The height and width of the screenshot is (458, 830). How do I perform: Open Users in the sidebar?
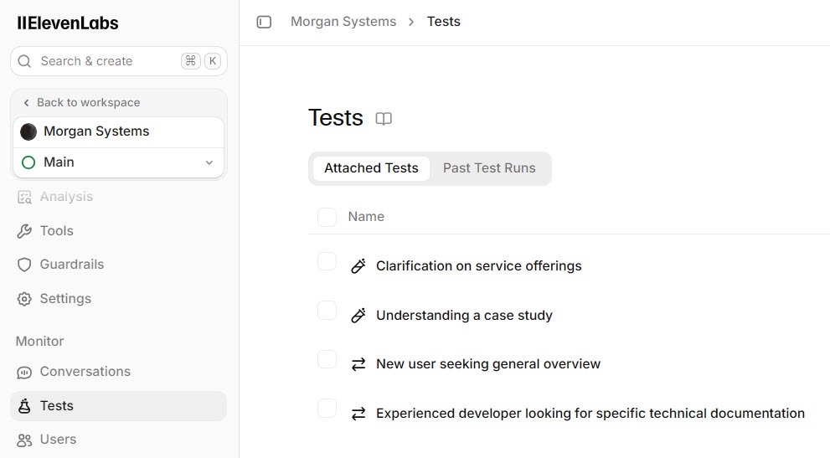119,440
